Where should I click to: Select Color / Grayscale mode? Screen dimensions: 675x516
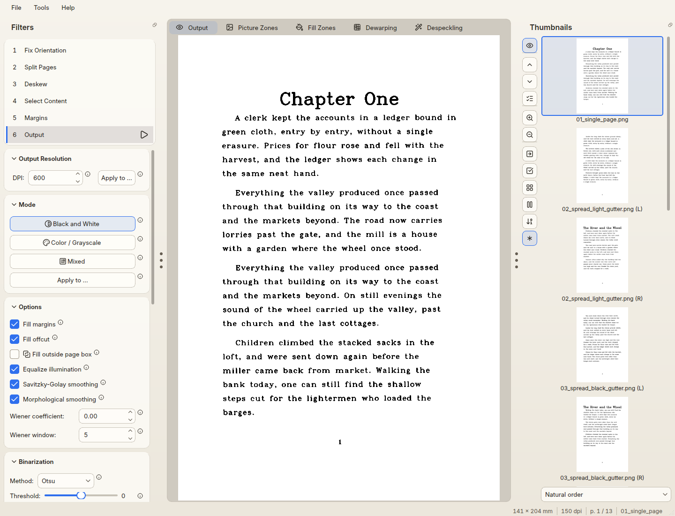[x=73, y=243]
